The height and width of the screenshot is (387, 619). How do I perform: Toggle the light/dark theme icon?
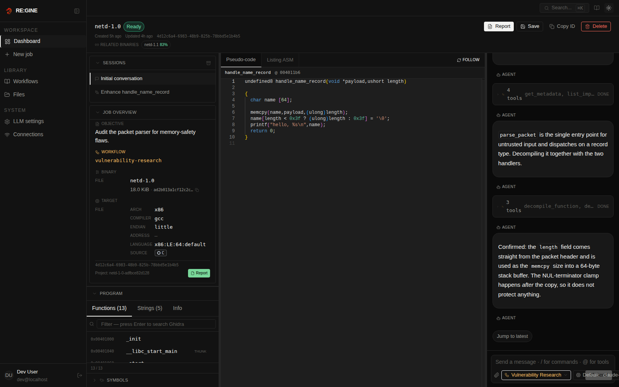point(609,8)
